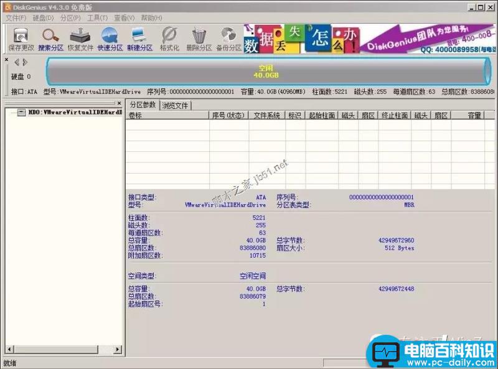Click the 新建分区 new partition icon
The height and width of the screenshot is (369, 498).
(139, 39)
